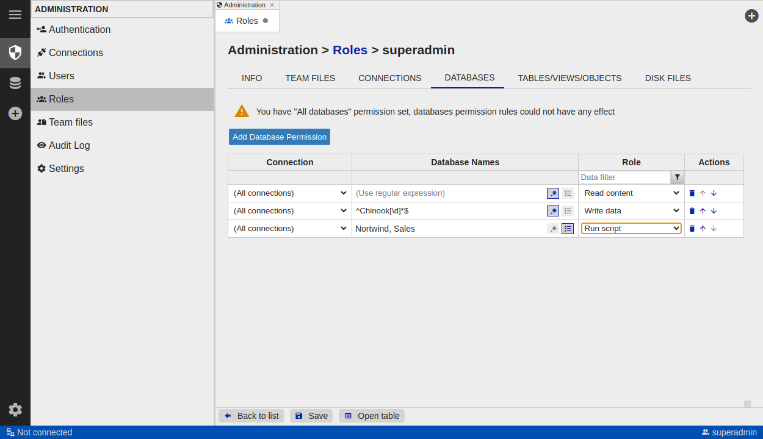This screenshot has width=763, height=439.
Task: Move the Read content row down
Action: tap(714, 193)
